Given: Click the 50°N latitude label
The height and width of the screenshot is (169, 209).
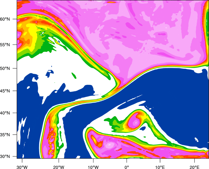Looking at the screenshot, I should 5,68.
